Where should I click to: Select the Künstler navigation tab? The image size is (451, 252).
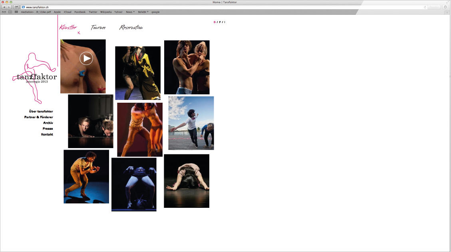(x=68, y=27)
